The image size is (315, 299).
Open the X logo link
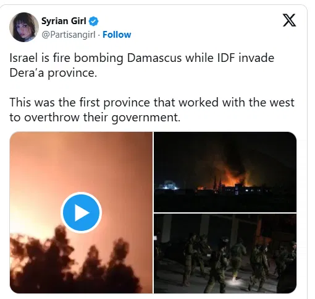point(289,20)
